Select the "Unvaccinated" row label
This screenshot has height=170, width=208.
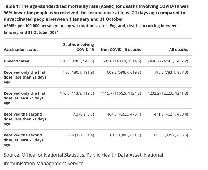16,61
